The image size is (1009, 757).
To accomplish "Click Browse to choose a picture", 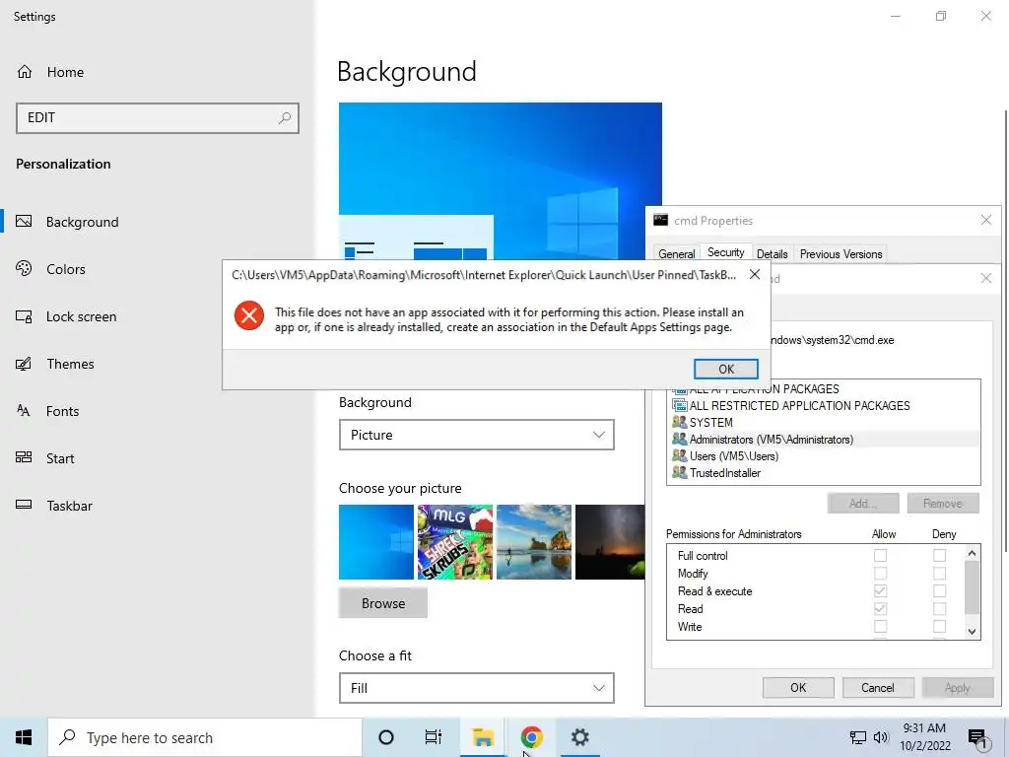I will [x=383, y=603].
